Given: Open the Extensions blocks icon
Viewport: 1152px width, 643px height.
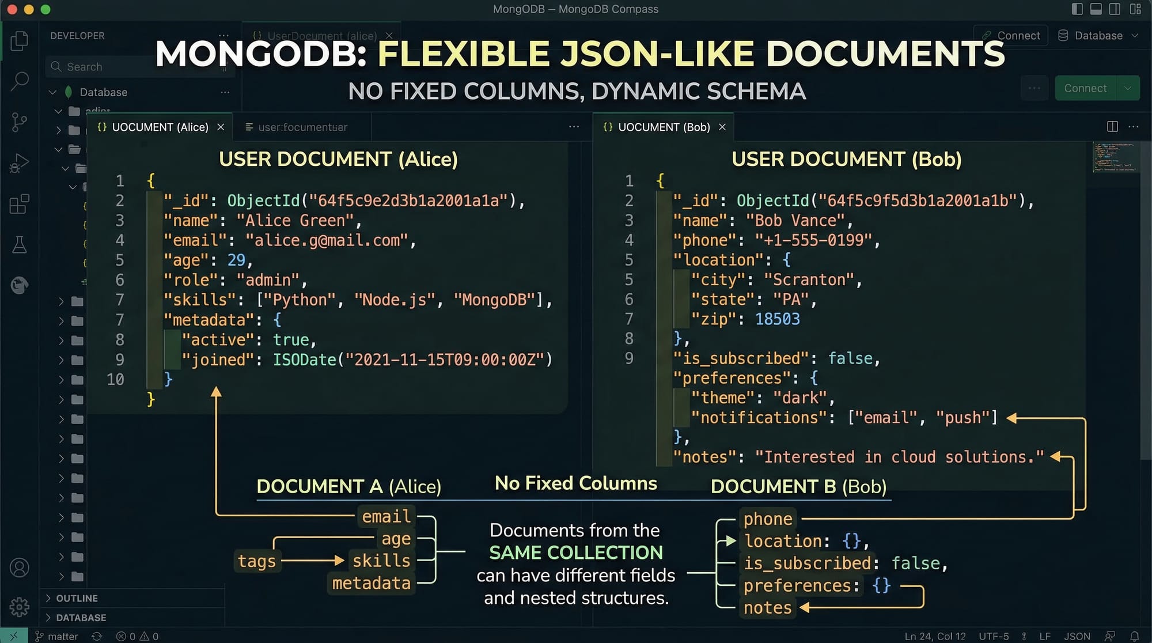Looking at the screenshot, I should pyautogui.click(x=20, y=204).
